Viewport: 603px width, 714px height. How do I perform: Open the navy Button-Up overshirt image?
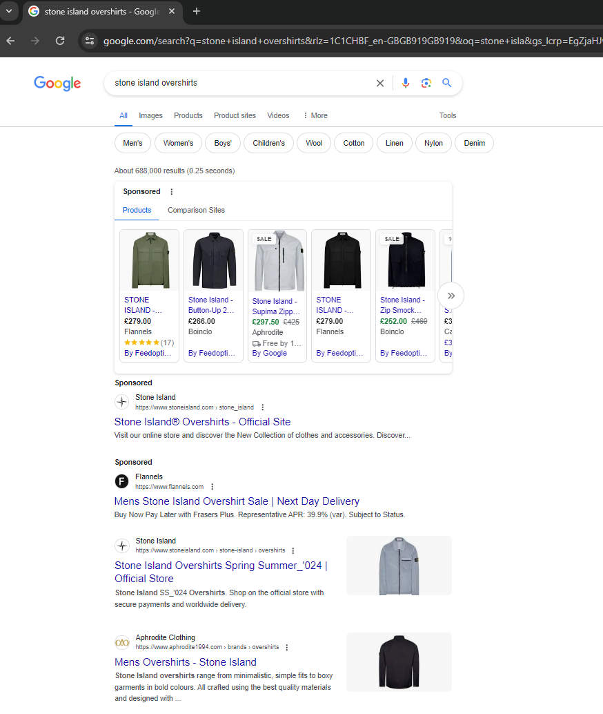point(214,260)
